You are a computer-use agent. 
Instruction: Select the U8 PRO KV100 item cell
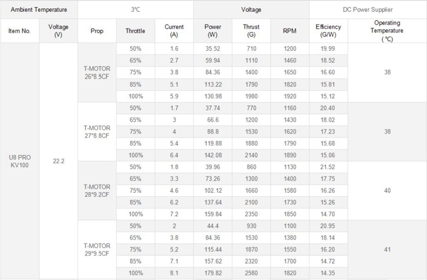coord(19,161)
